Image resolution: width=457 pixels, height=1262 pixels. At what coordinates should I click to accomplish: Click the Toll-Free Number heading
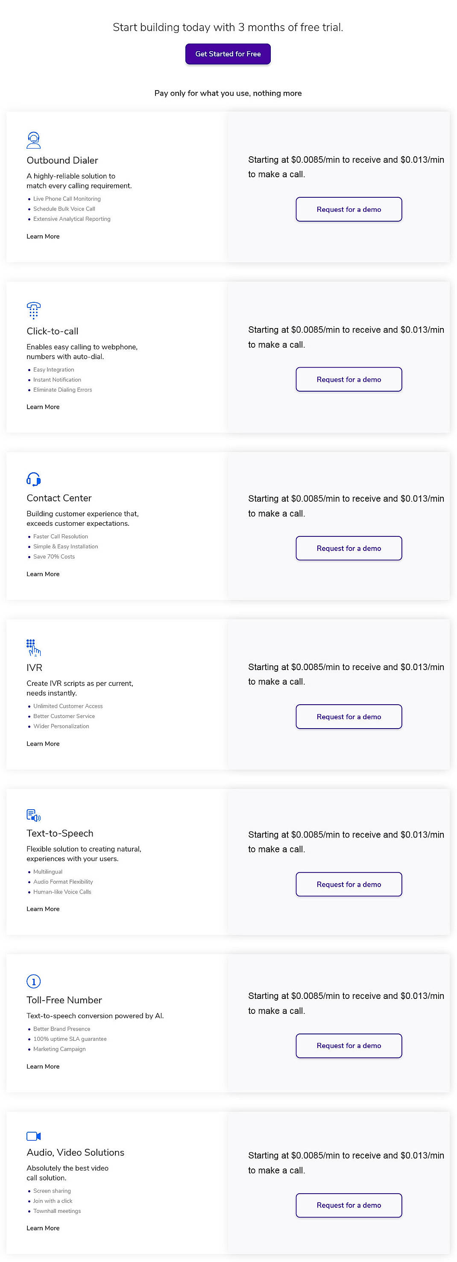pyautogui.click(x=64, y=1000)
